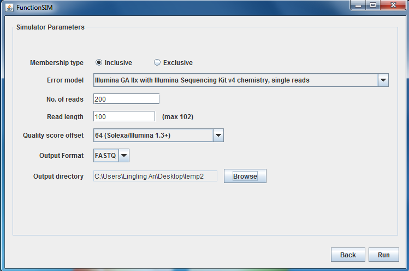Click the Browse button
Image resolution: width=409 pixels, height=271 pixels.
coord(245,176)
